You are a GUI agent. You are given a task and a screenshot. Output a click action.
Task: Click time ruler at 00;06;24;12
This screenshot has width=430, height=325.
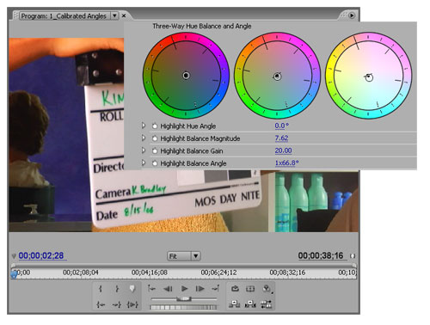(x=218, y=273)
